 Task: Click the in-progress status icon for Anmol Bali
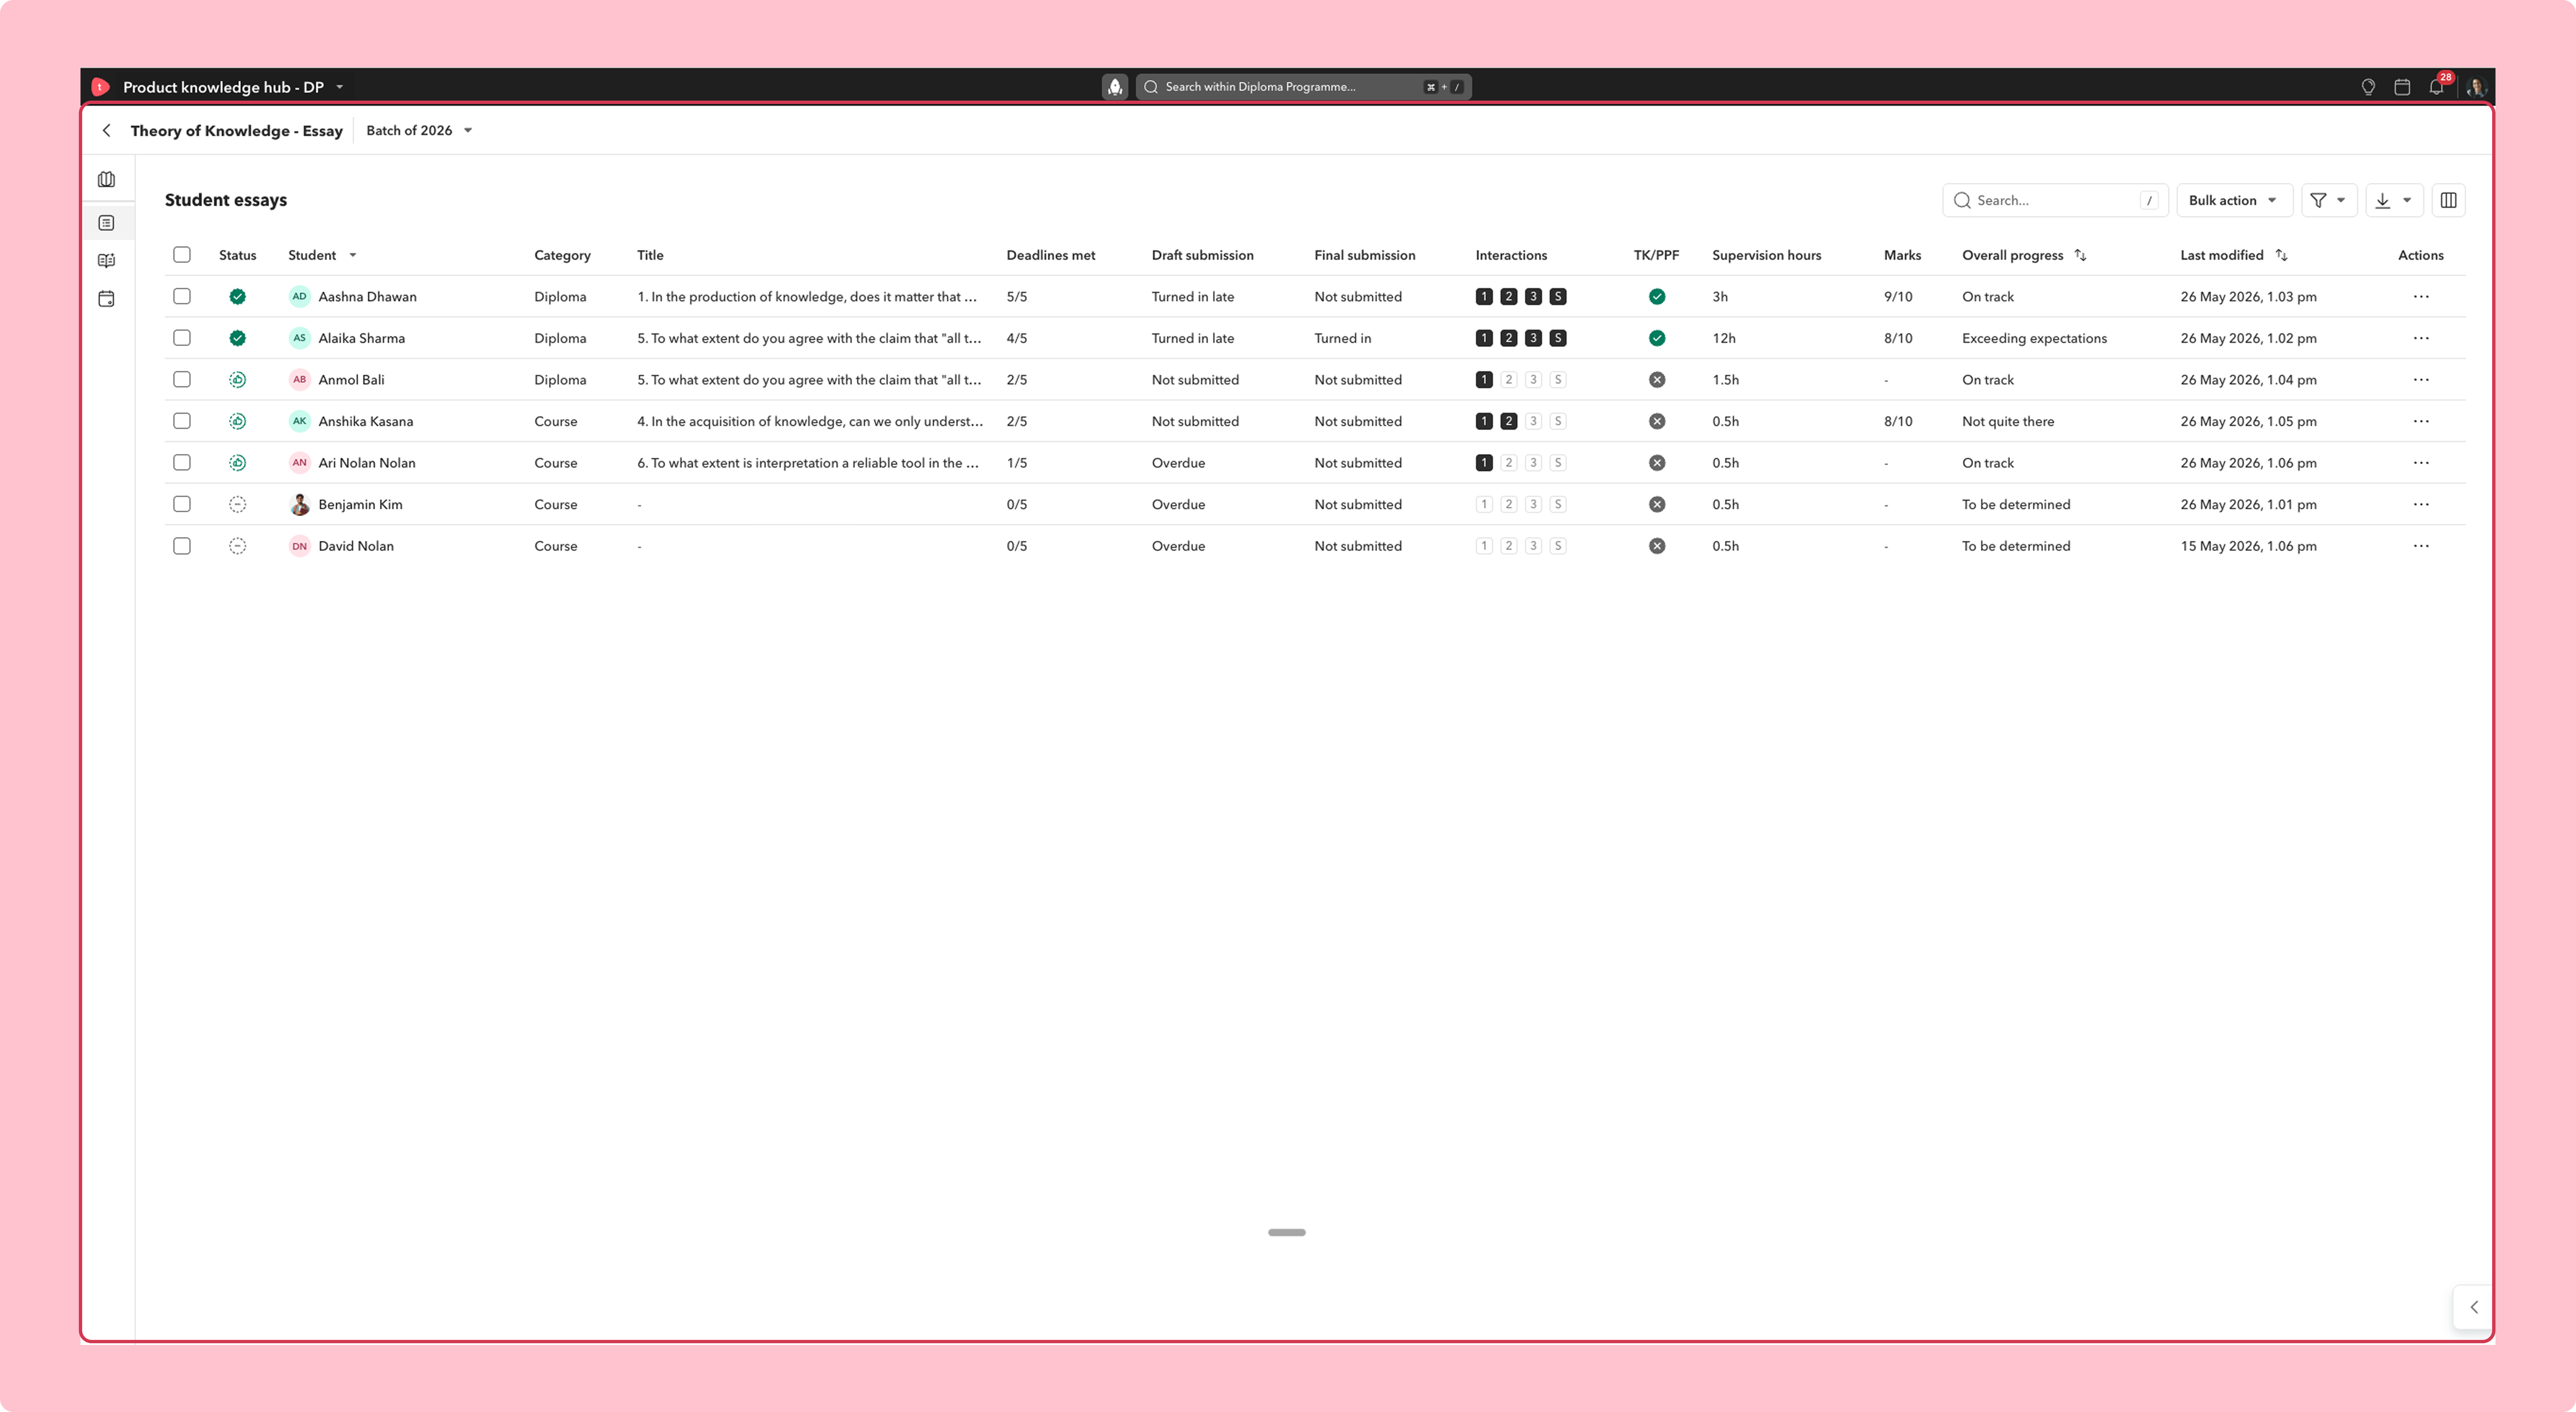[237, 380]
